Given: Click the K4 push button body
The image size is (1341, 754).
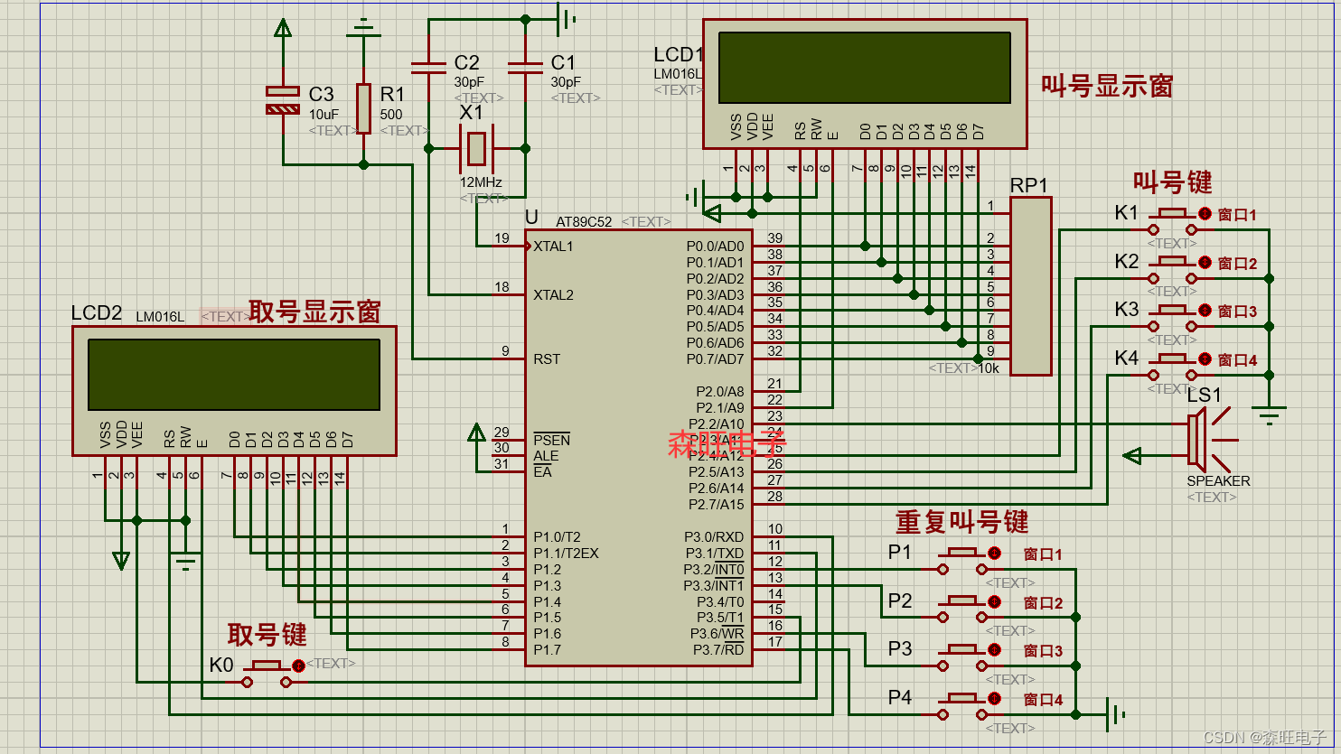Looking at the screenshot, I should (x=1173, y=366).
